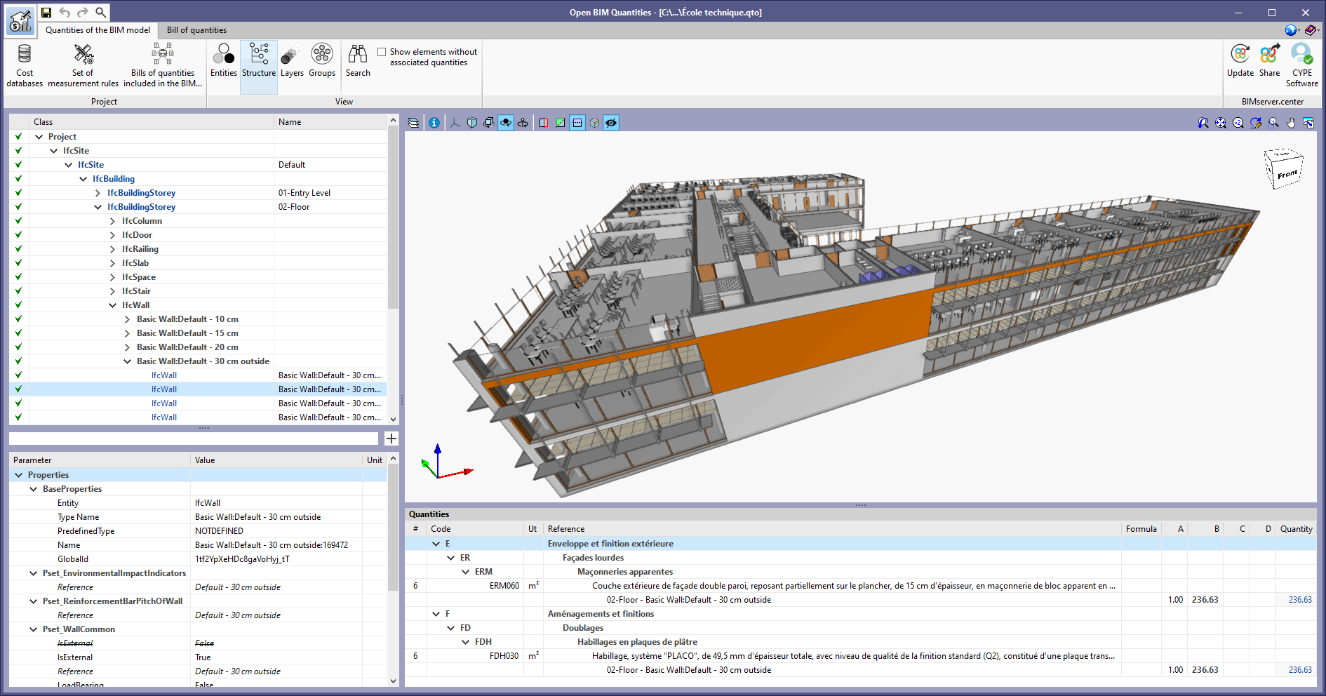
Task: Toggle the free orbit person icon
Action: pyautogui.click(x=523, y=123)
